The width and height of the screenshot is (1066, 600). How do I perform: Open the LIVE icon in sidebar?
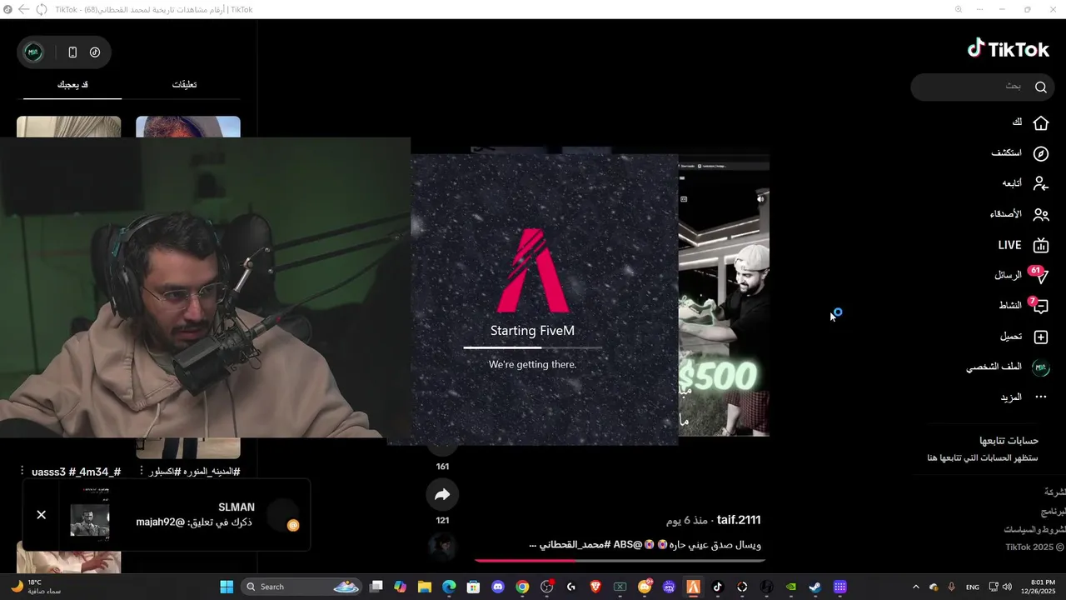coord(1040,245)
